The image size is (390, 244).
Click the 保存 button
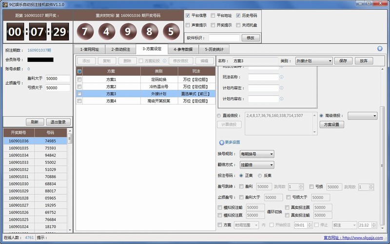(x=343, y=61)
